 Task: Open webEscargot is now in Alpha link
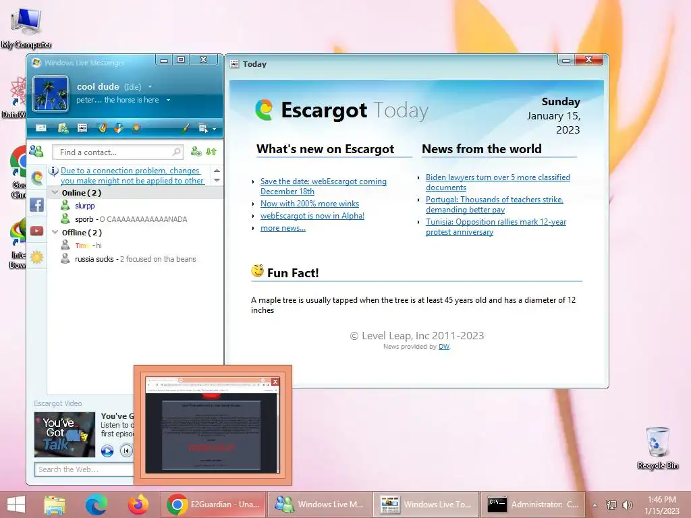pos(312,216)
